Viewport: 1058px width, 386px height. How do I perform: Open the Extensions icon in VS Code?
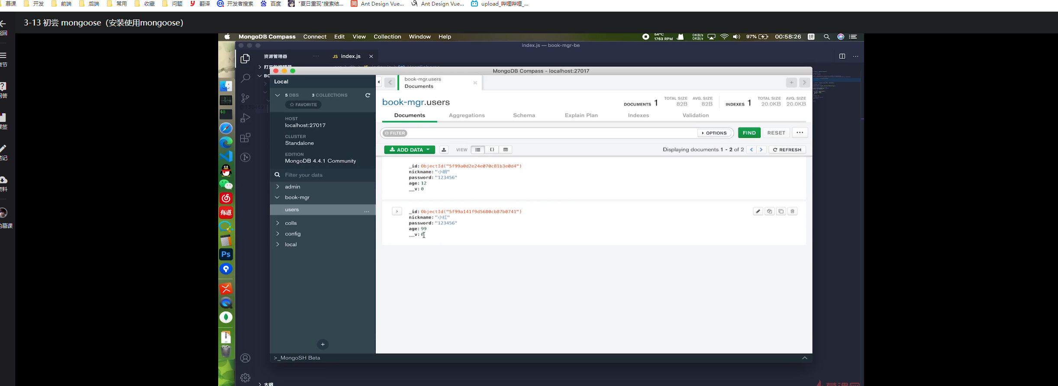(x=245, y=138)
